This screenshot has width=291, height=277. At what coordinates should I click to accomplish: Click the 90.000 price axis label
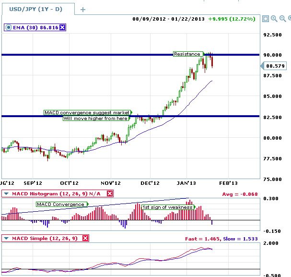click(272, 55)
